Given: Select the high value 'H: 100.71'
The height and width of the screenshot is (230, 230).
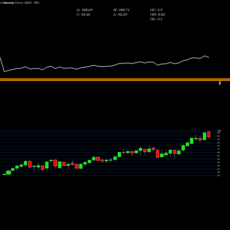Looking at the screenshot, I should click(121, 10).
